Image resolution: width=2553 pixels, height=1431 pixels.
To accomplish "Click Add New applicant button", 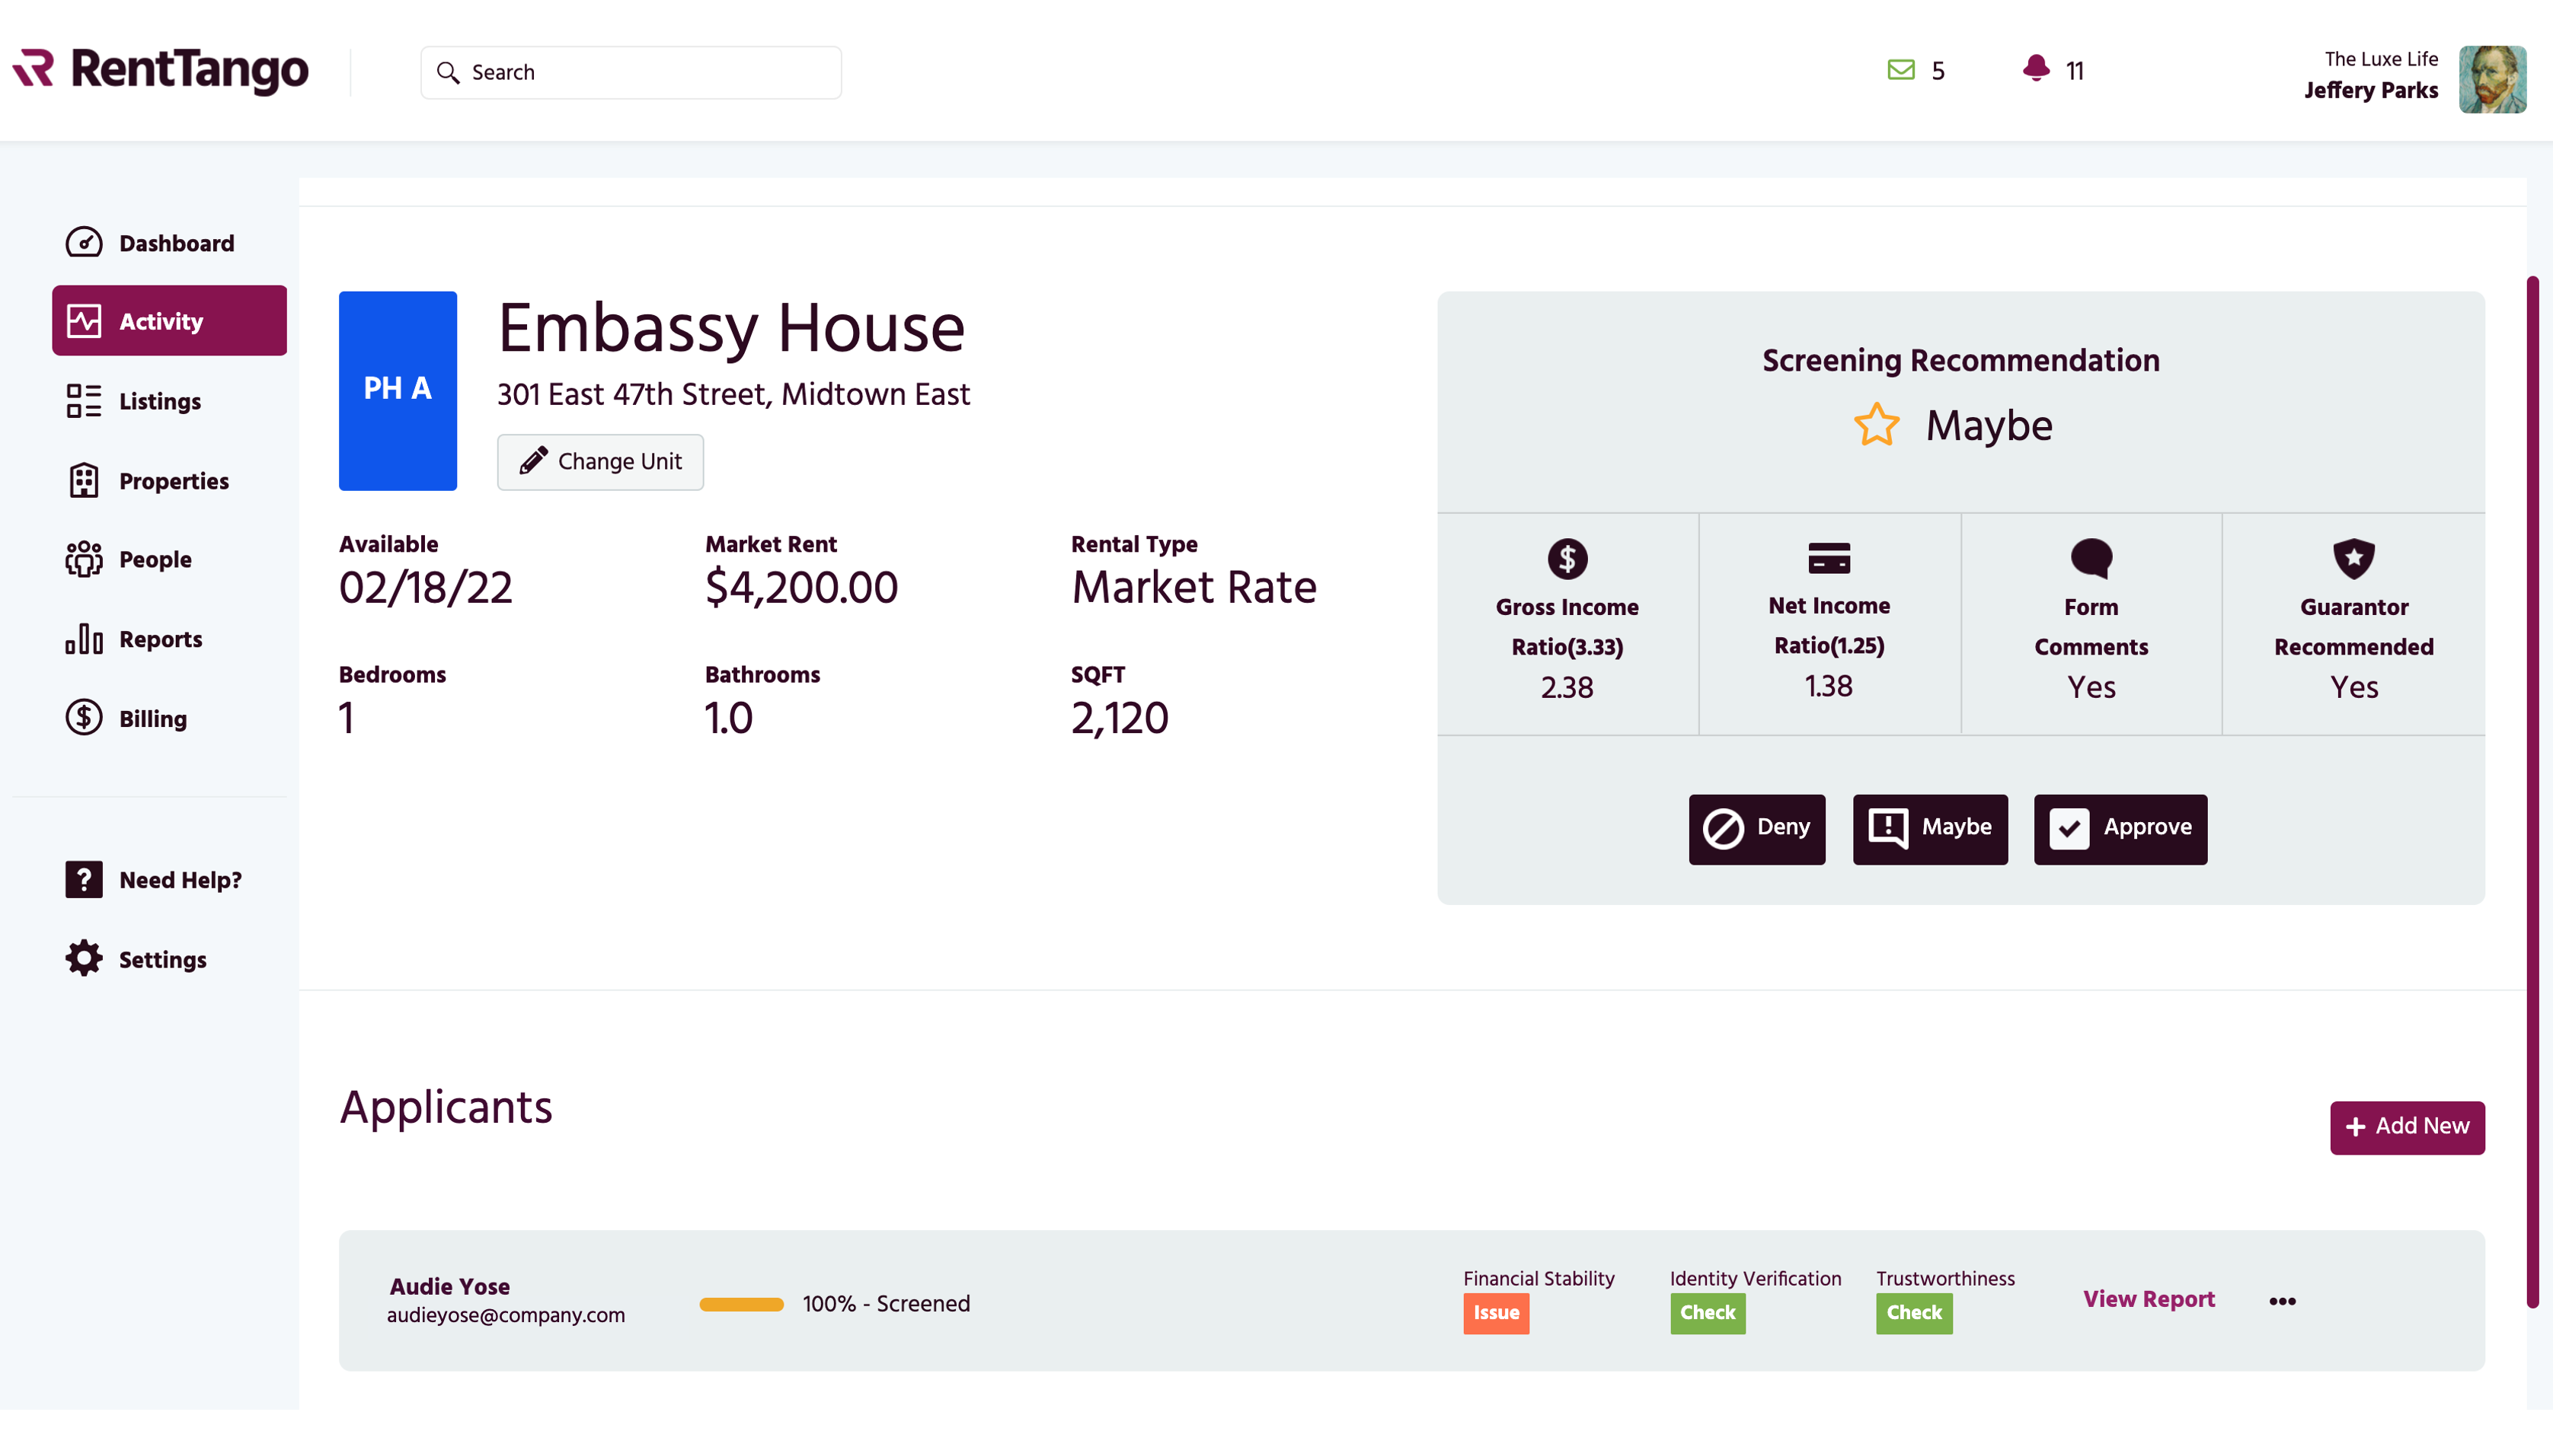I will coord(2406,1127).
